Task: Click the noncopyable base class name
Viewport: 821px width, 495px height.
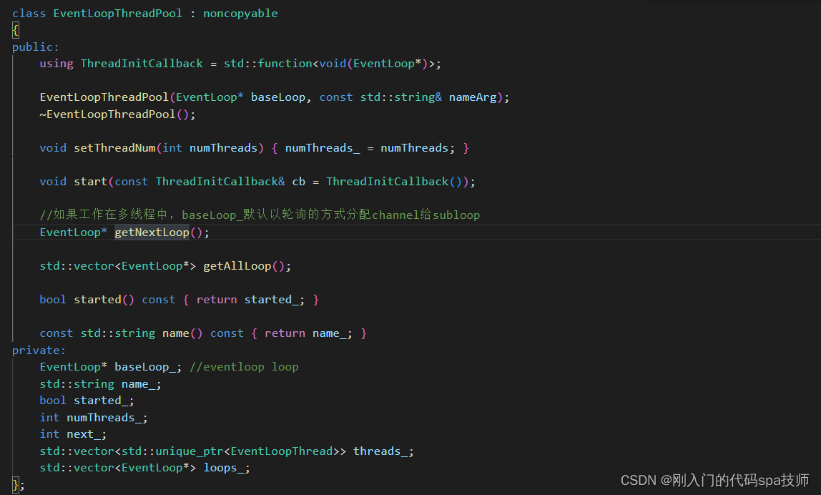Action: [240, 13]
